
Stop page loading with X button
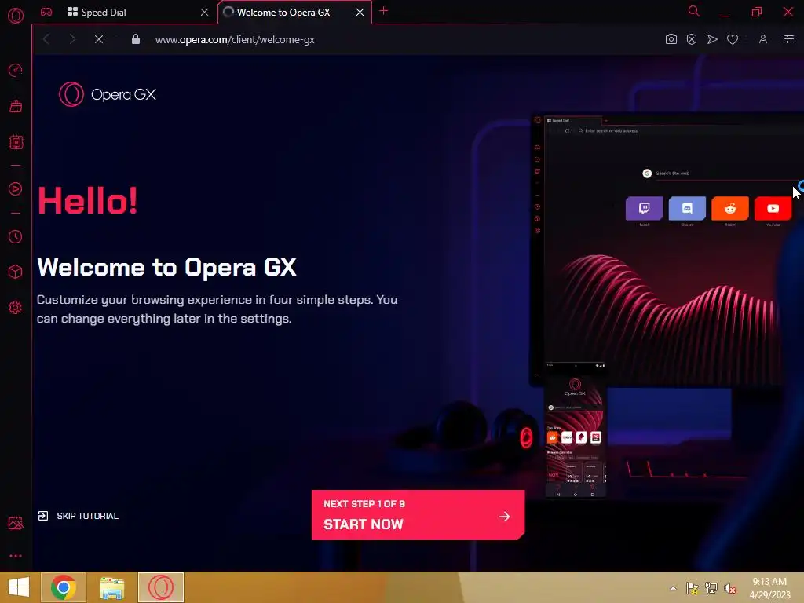99,39
